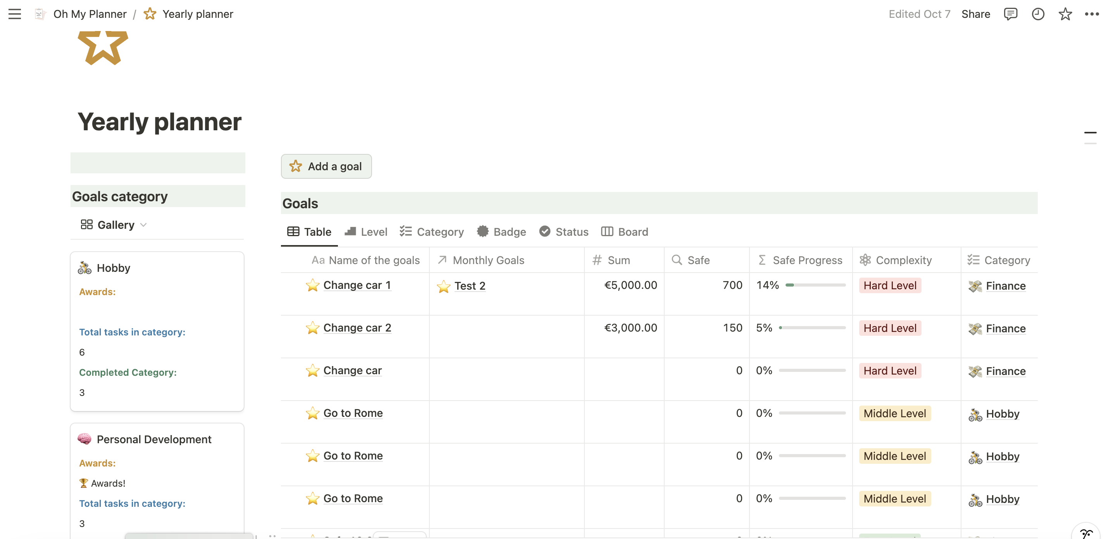1106x539 pixels.
Task: Open the Status view tab
Action: click(x=564, y=232)
